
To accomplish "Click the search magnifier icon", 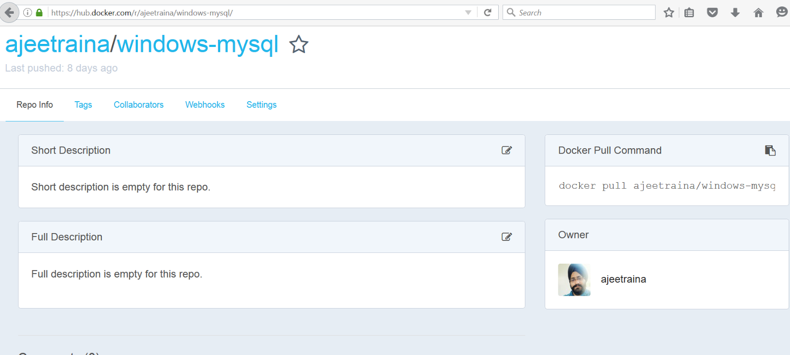I will [x=511, y=12].
